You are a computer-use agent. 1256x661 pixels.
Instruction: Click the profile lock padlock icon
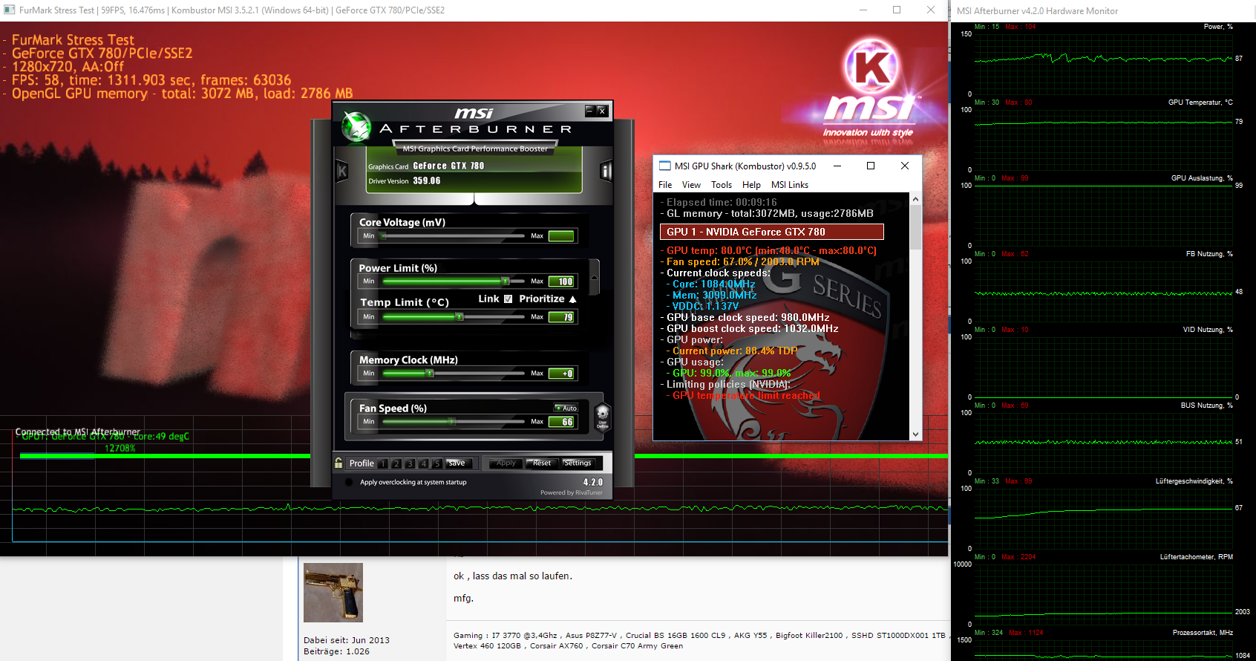point(338,463)
